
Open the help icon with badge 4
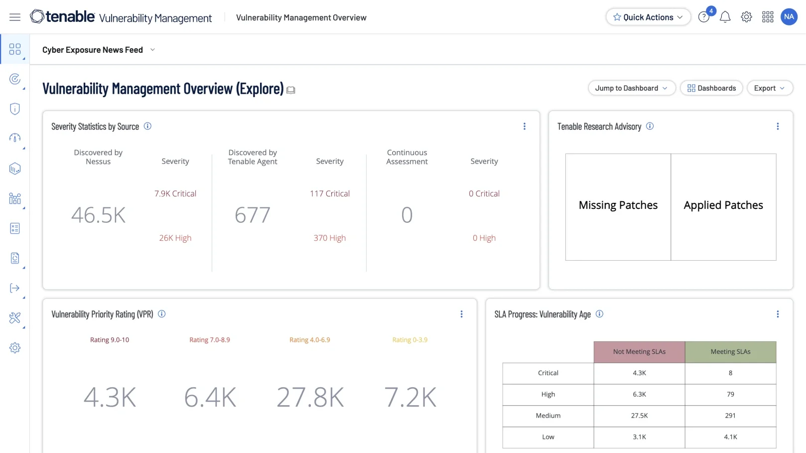tap(704, 17)
